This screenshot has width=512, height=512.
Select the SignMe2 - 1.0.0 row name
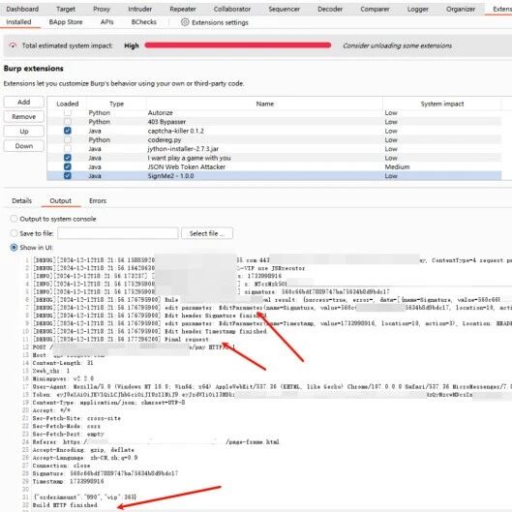click(x=170, y=176)
